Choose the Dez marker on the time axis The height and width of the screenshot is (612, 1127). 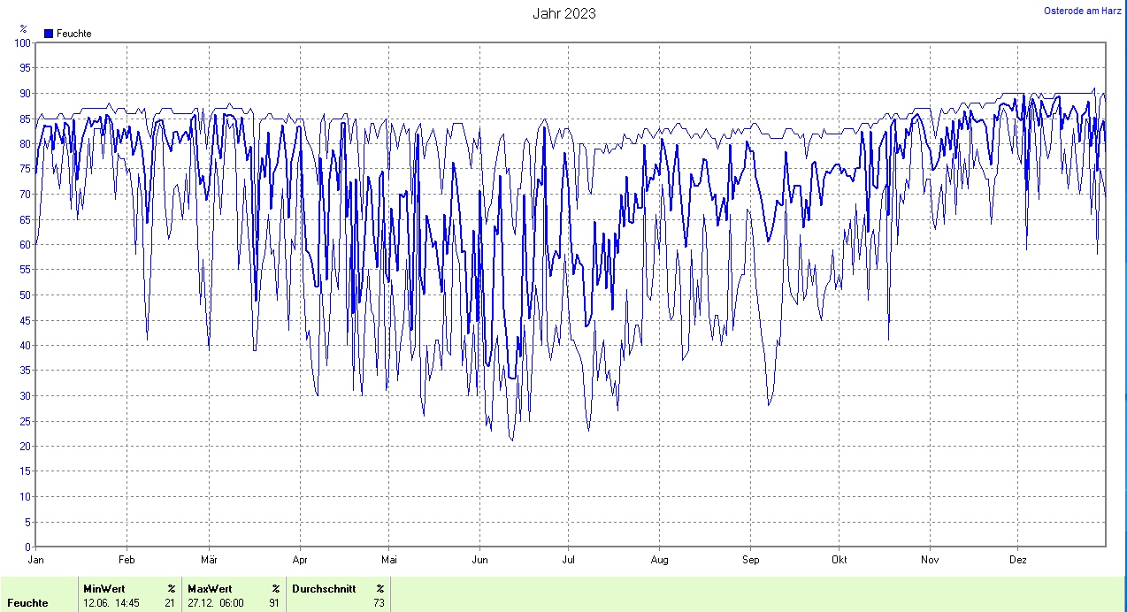(1017, 559)
